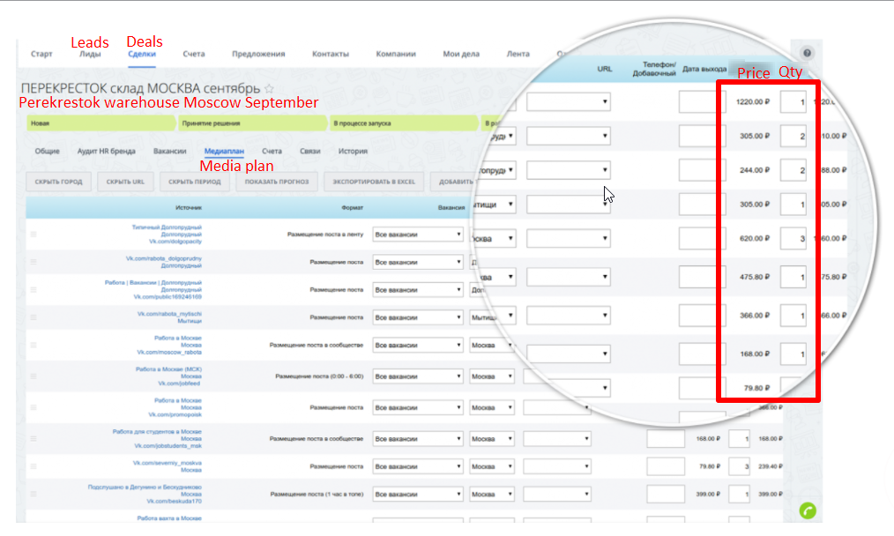Open Все вакансии dropdown for Vk.com/rabota_dolgoprudny row

coord(418,262)
